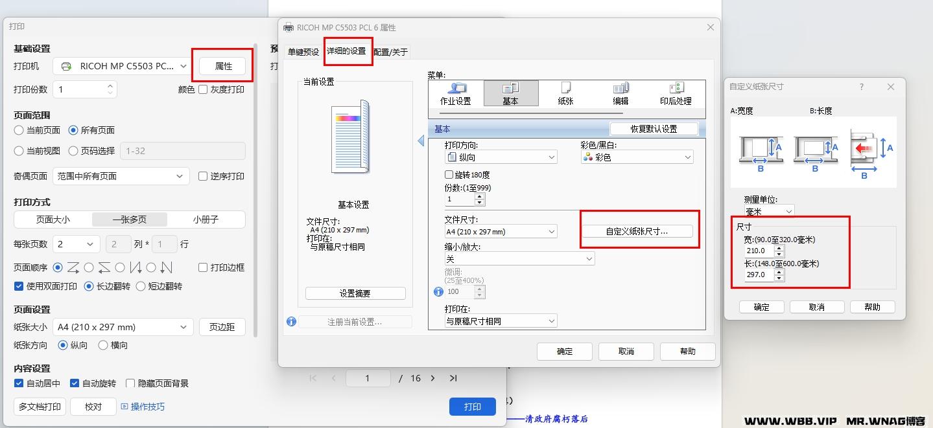Click the blue 打印 print button
This screenshot has width=933, height=428.
pyautogui.click(x=472, y=407)
